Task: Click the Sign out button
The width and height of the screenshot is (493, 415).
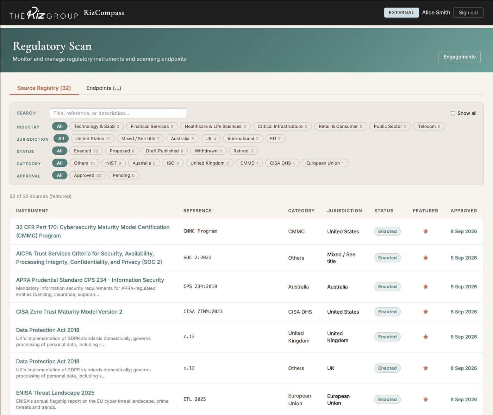Action: pos(468,13)
